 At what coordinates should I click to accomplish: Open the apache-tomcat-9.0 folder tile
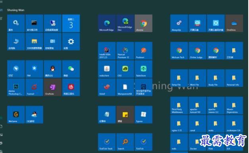[197, 106]
